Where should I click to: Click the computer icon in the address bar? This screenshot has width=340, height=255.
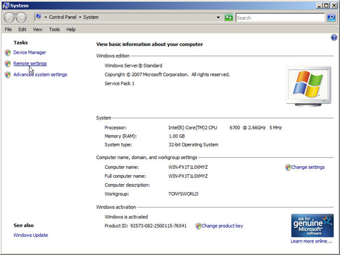click(x=39, y=17)
